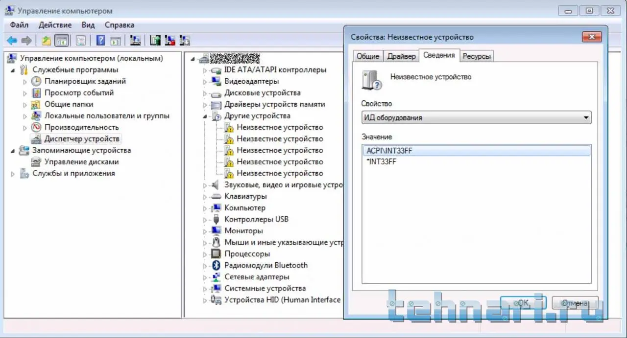627x338 pixels.
Task: Click the Радиомодули Bluetooth icon
Action: click(x=216, y=265)
